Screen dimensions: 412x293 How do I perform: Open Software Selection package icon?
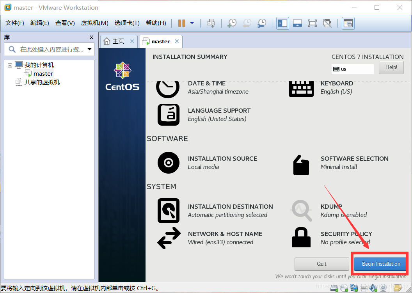pos(301,165)
